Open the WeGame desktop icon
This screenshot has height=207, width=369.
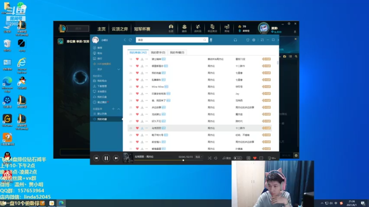pyautogui.click(x=7, y=121)
